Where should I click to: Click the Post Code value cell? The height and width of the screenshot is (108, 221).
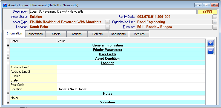point(131,85)
